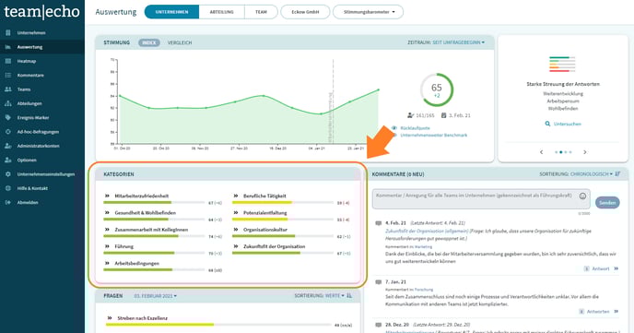Switch Stimmung view to INDEX pill

[148, 42]
